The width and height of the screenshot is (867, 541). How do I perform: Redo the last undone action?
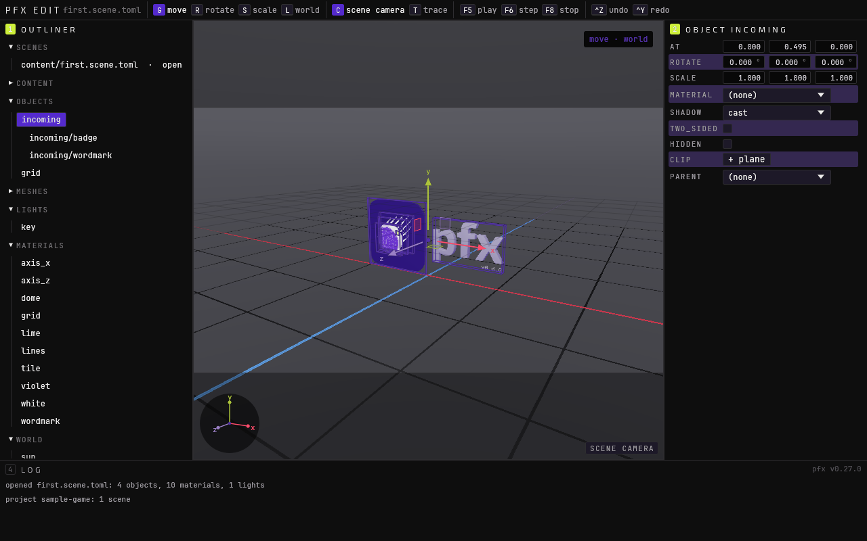click(651, 10)
